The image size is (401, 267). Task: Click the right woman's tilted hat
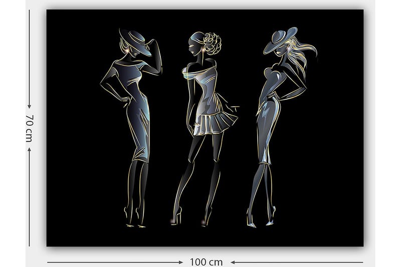click(279, 41)
